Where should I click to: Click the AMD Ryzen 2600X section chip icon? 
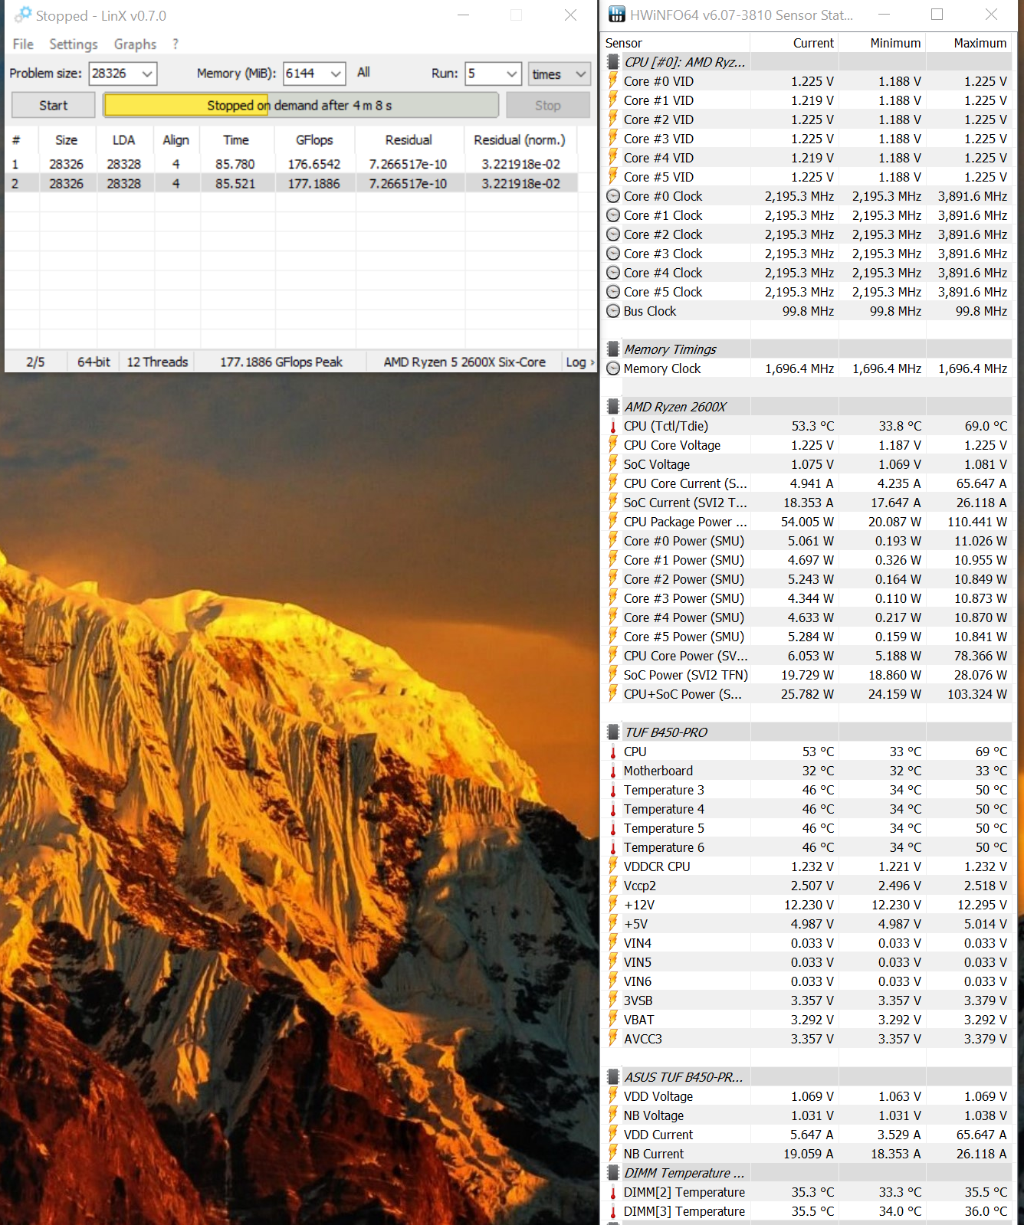click(613, 407)
